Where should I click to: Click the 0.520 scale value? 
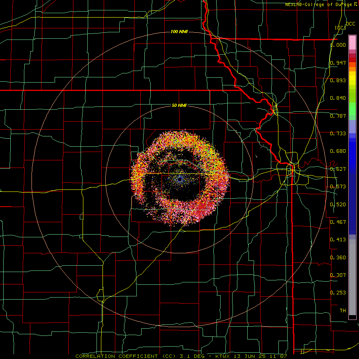pyautogui.click(x=338, y=205)
